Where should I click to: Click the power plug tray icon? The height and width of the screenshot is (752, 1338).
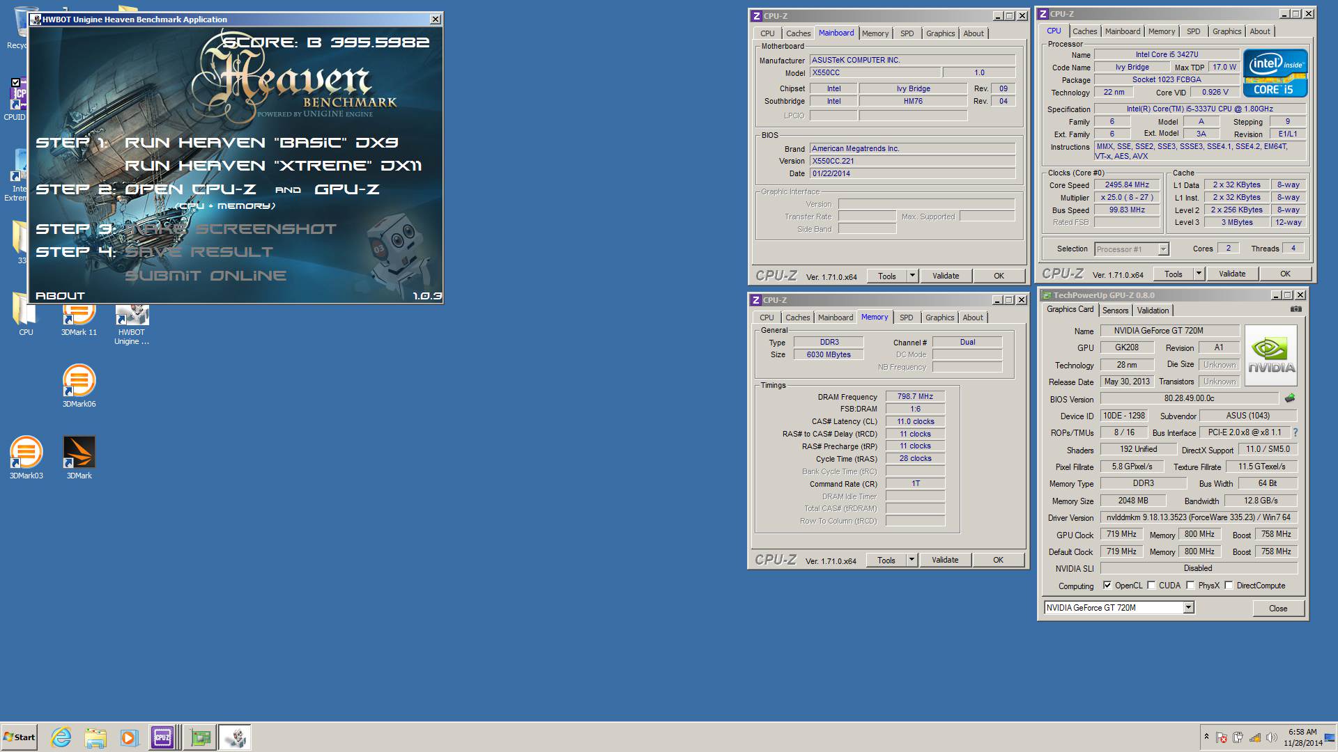(x=1238, y=737)
